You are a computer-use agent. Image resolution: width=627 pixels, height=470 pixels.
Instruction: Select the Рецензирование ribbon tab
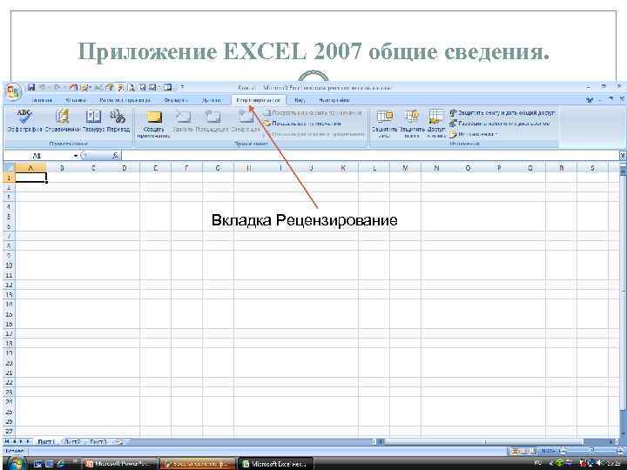tap(258, 100)
